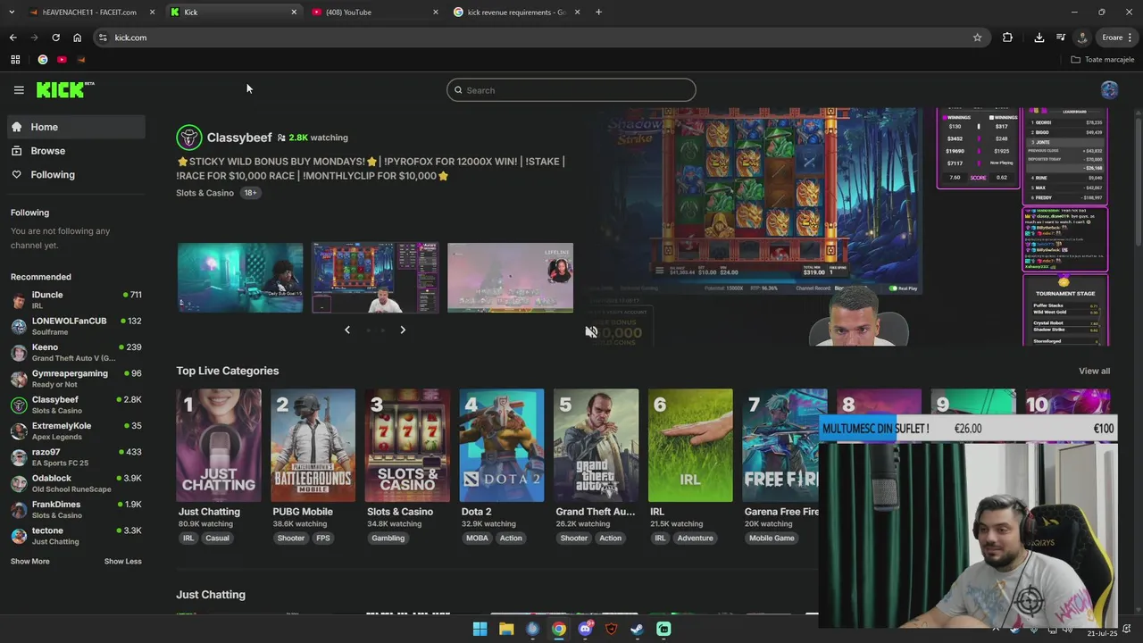View all top live categories
The width and height of the screenshot is (1143, 643).
(x=1094, y=372)
